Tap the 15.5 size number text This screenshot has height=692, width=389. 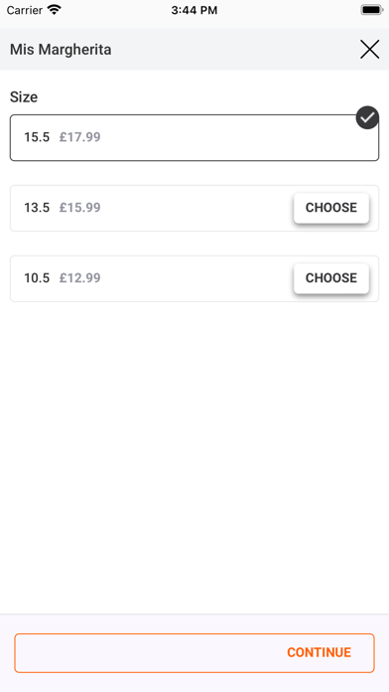point(37,137)
